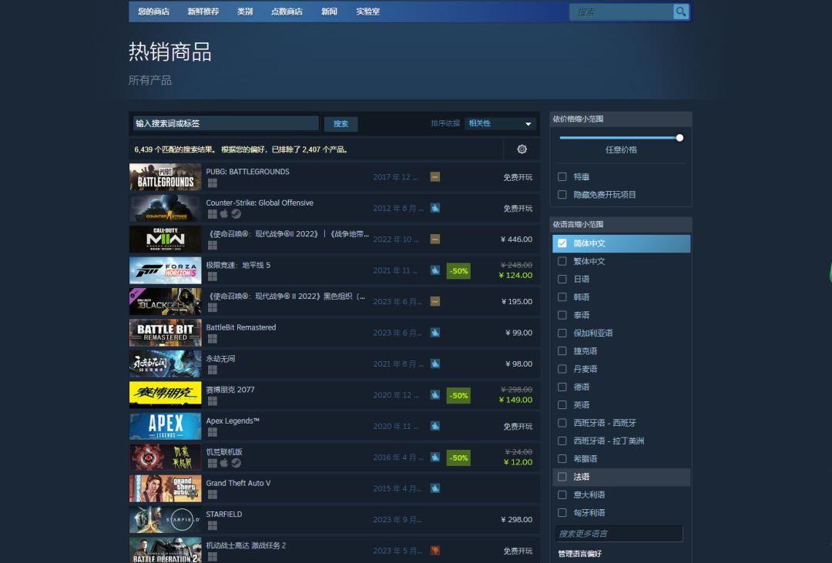Viewport: 832px width, 563px height.
Task: Click the 搜索 button beside the tag field
Action: [x=341, y=124]
